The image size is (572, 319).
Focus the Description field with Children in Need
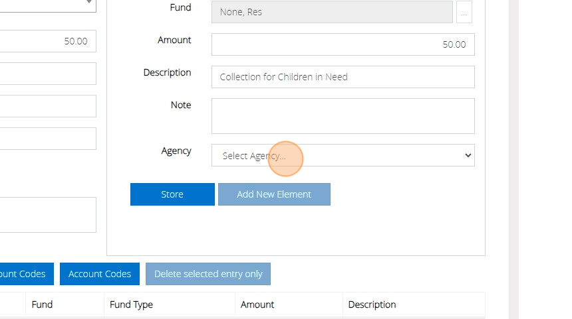(343, 77)
